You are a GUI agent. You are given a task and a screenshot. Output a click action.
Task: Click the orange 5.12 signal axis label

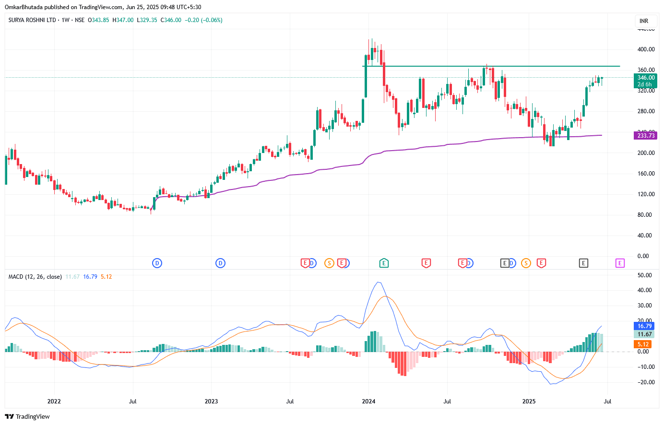pyautogui.click(x=643, y=344)
